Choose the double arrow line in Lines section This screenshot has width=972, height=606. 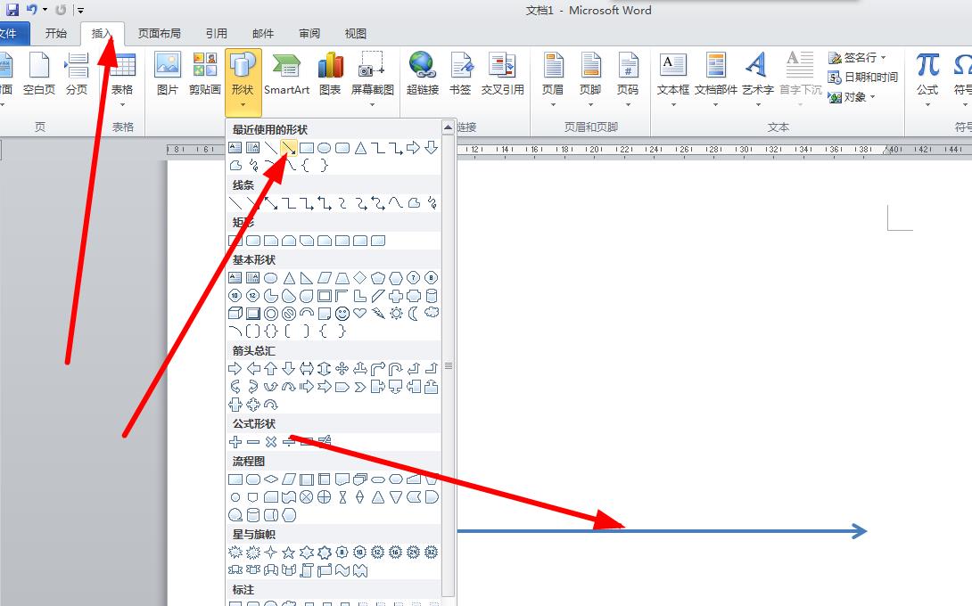coord(271,202)
